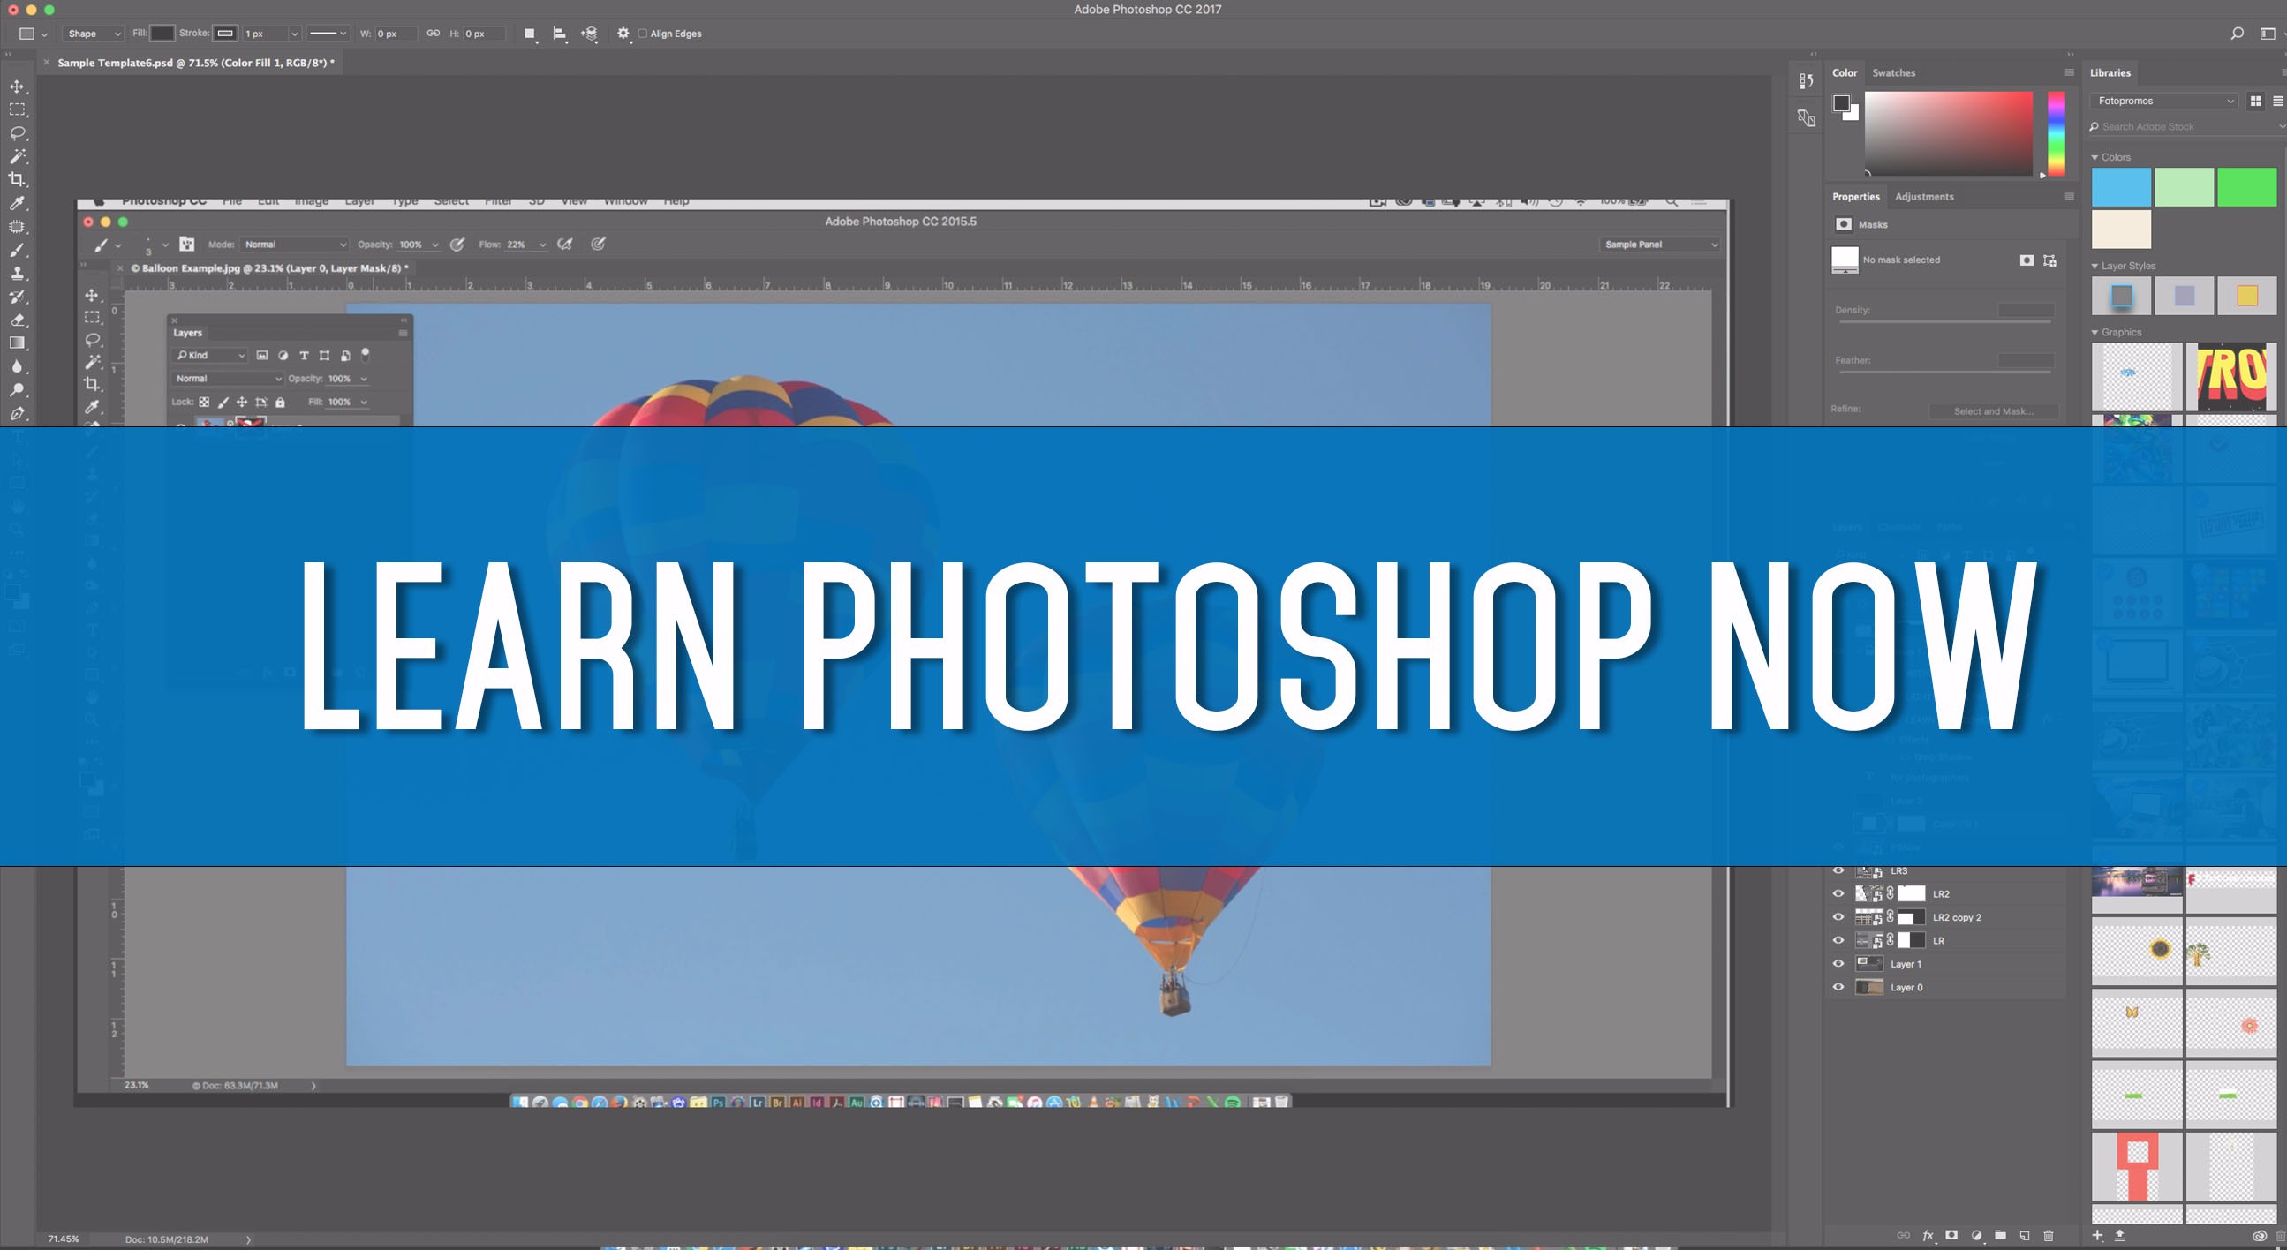Image resolution: width=2287 pixels, height=1250 pixels.
Task: Open the Shape tool mode dropdown
Action: tap(94, 34)
